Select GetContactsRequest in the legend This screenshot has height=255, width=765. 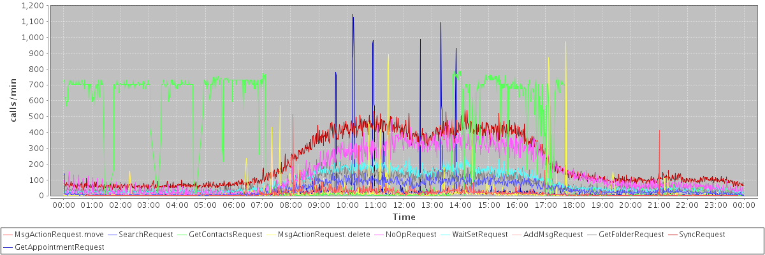[x=225, y=235]
